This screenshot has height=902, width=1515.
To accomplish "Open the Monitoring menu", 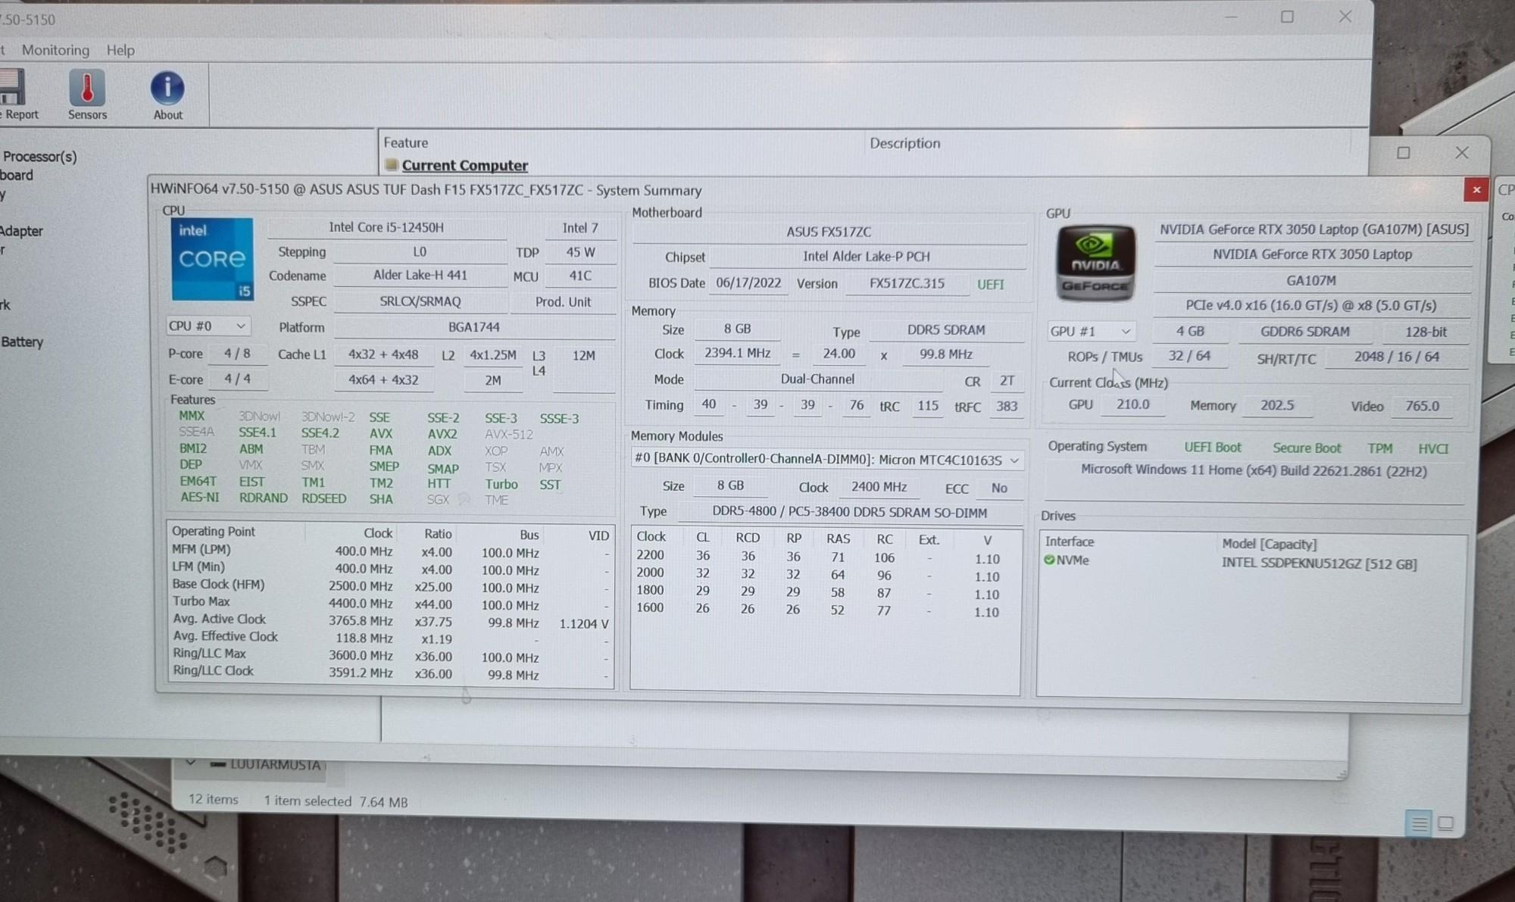I will [x=55, y=50].
